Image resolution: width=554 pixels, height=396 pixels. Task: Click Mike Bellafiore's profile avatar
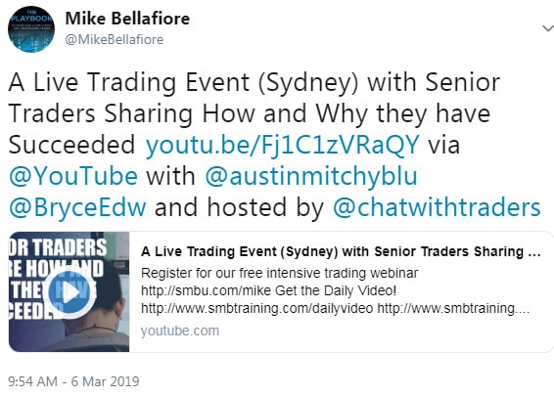pyautogui.click(x=31, y=29)
